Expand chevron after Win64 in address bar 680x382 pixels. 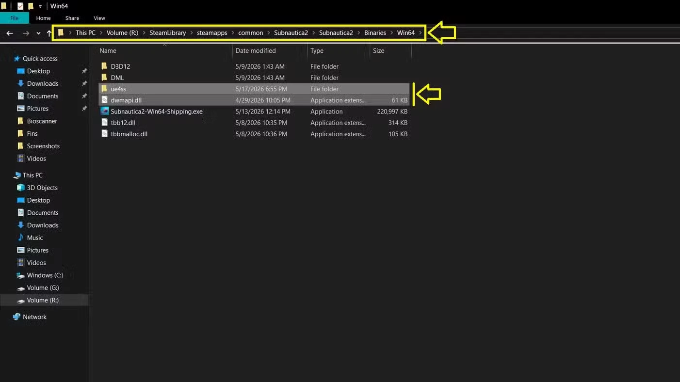421,33
